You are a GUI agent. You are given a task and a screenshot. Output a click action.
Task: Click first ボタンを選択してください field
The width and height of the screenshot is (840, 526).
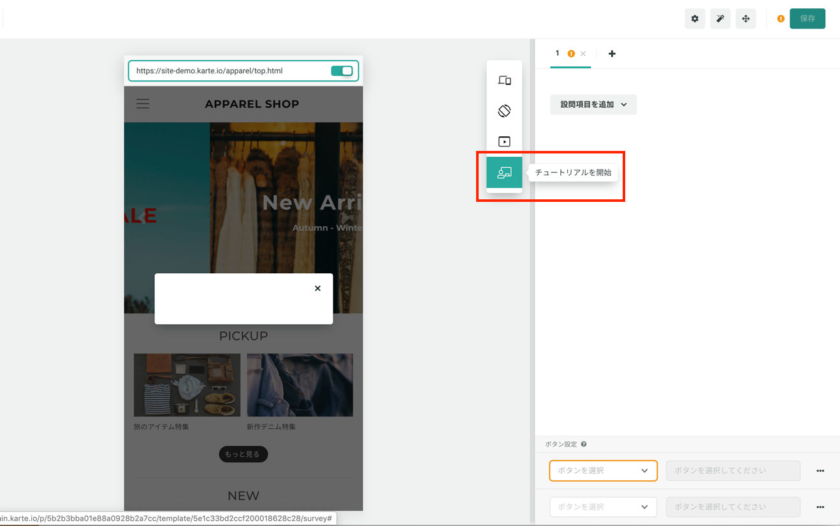coord(733,471)
